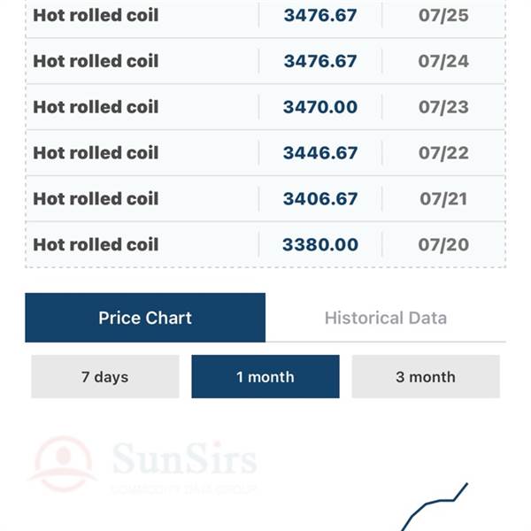Screen dimensions: 531x531
Task: Select the 1 month range
Action: (265, 377)
